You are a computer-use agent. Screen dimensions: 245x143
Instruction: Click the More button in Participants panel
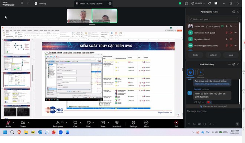231,55
